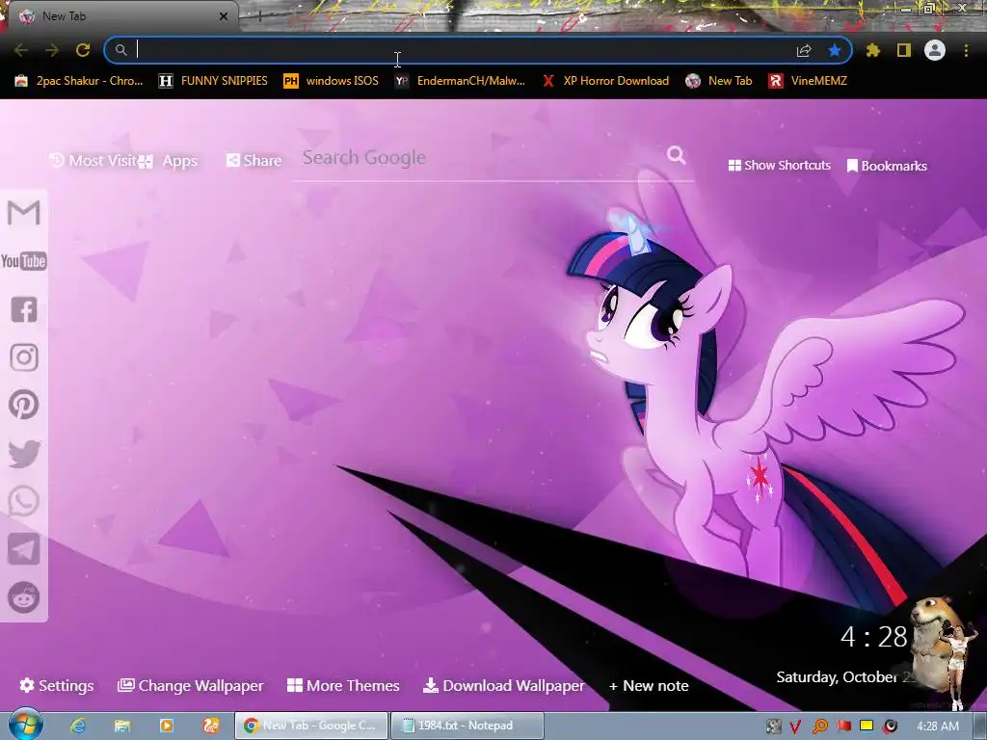Click the Show desktop strip
Image resolution: width=987 pixels, height=740 pixels.
coord(982,726)
